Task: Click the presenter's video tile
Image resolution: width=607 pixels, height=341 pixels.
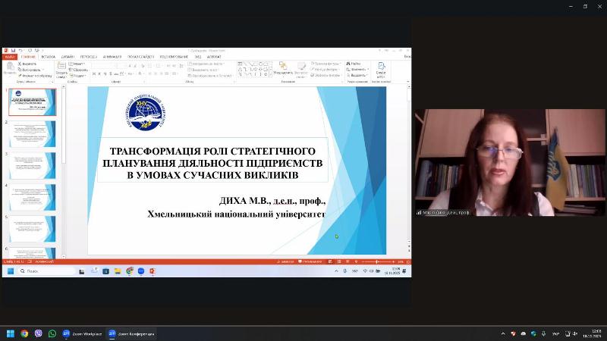Action: [x=509, y=162]
